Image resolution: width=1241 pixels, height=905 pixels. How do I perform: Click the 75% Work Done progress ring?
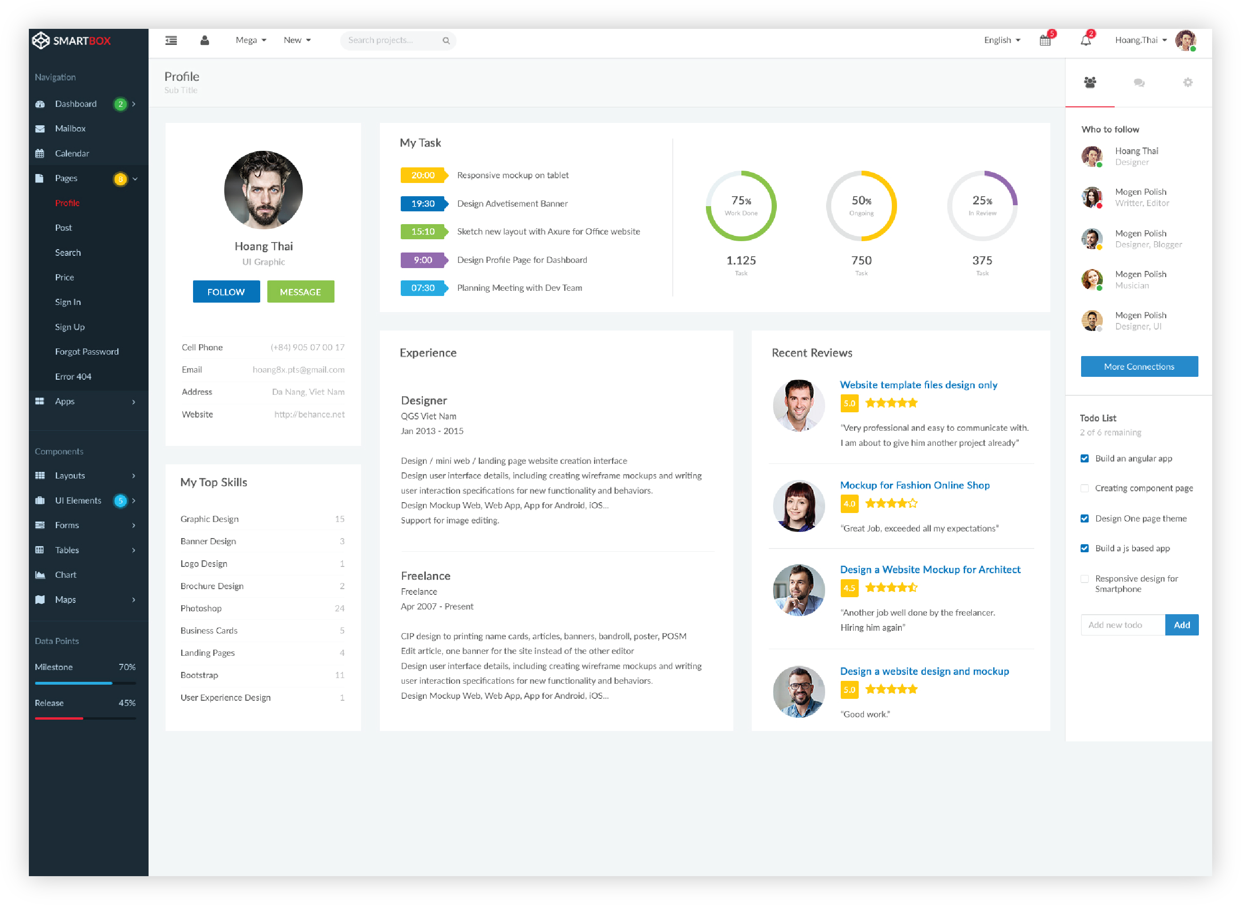tap(741, 206)
